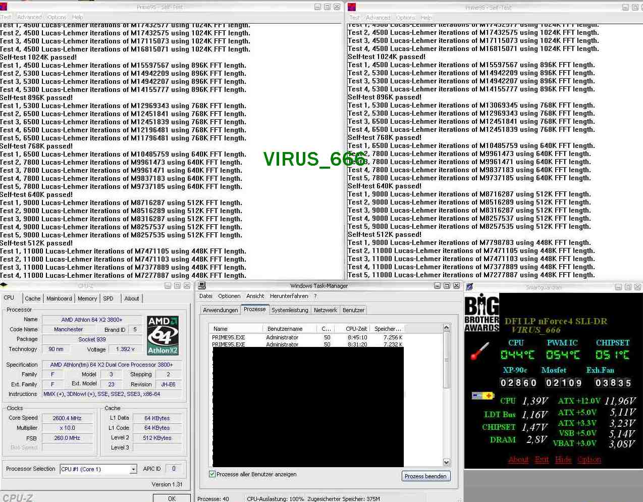
Task: Switch to the Anwendungen tab
Action: pyautogui.click(x=221, y=310)
